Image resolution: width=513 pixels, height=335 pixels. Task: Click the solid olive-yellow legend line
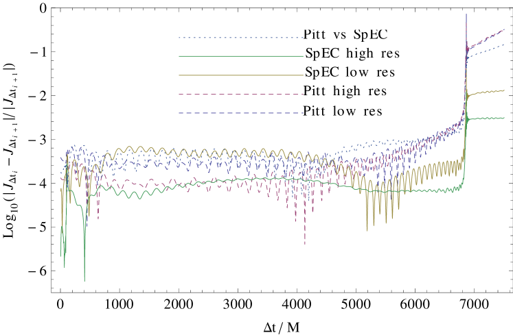click(240, 75)
